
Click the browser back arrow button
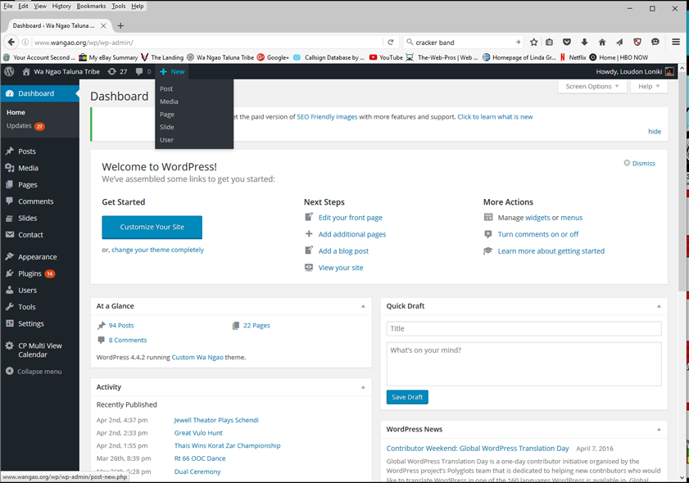11,42
